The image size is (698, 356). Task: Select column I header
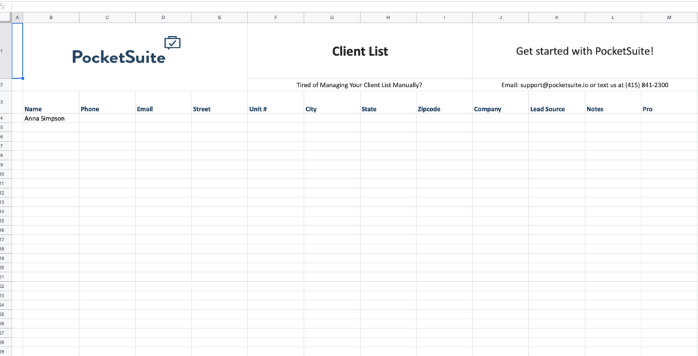pos(444,17)
